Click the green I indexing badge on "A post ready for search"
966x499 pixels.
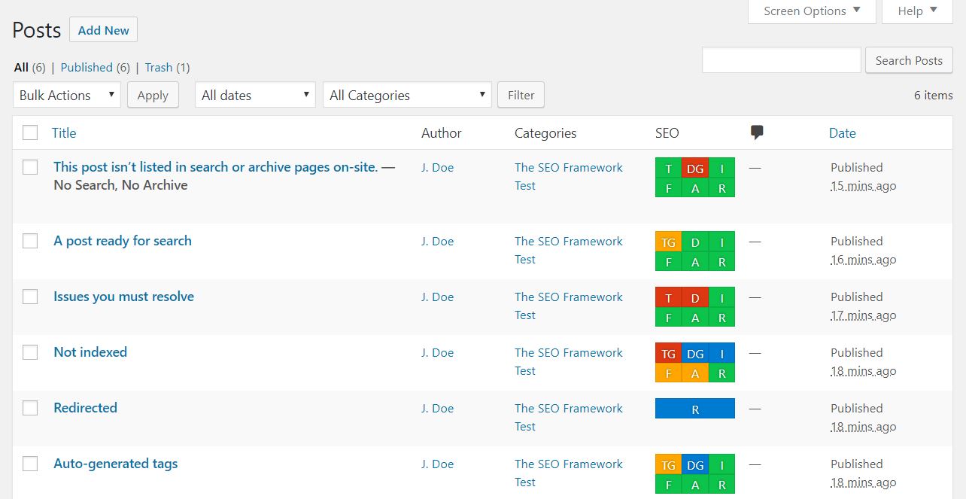(x=721, y=242)
